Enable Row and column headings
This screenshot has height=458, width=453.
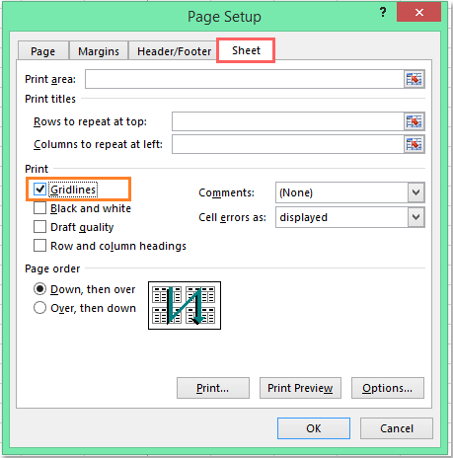point(39,246)
